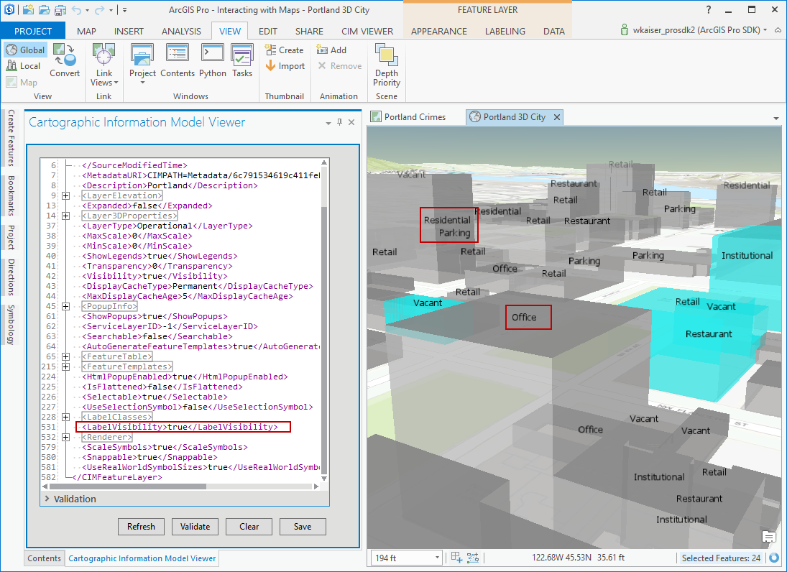The width and height of the screenshot is (787, 572).
Task: Open the Tasks pane
Action: 242,60
